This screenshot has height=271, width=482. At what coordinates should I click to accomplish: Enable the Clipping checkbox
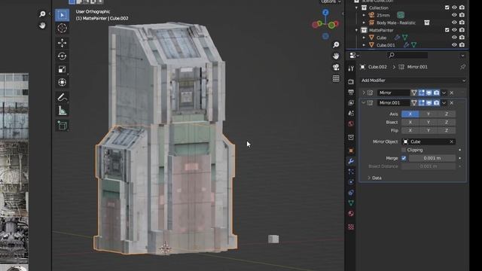click(x=404, y=150)
